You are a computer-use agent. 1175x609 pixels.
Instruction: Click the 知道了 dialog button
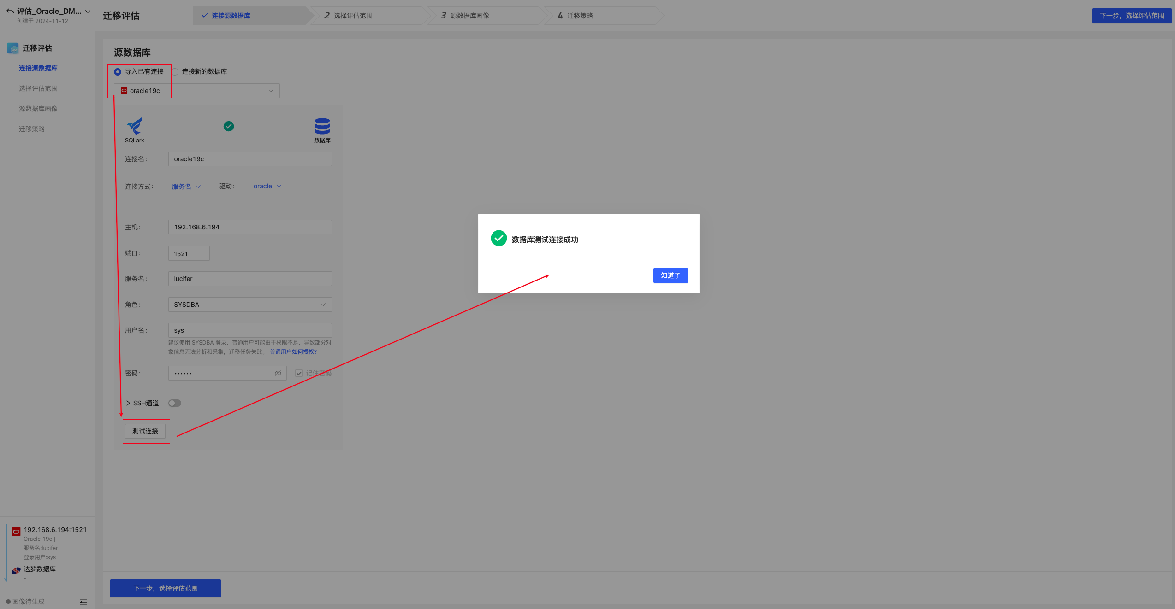(670, 275)
